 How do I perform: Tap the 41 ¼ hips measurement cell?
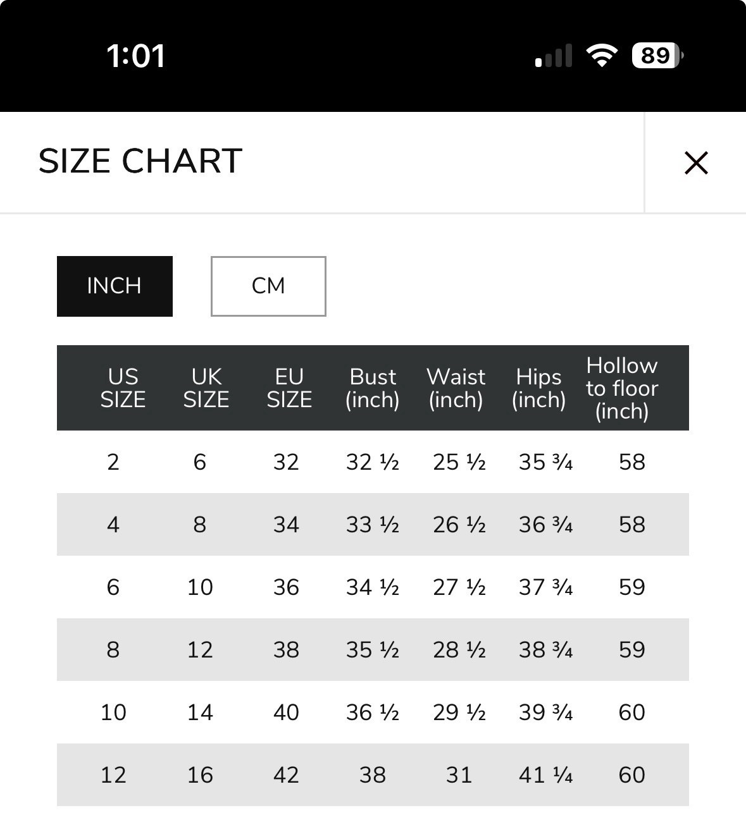coord(545,775)
